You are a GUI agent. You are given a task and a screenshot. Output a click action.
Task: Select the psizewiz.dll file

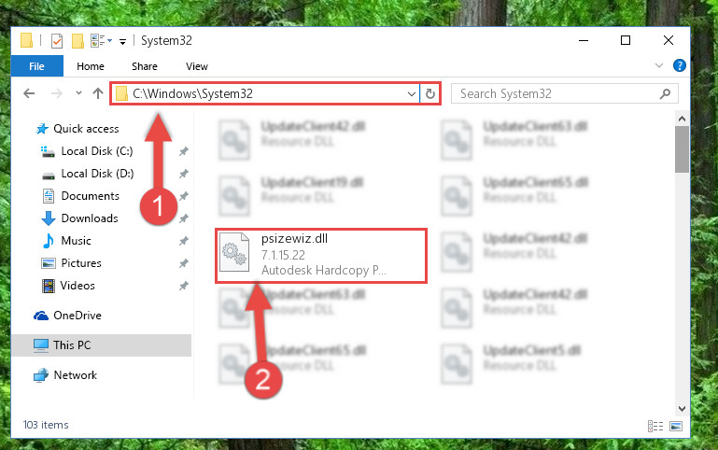pyautogui.click(x=321, y=256)
